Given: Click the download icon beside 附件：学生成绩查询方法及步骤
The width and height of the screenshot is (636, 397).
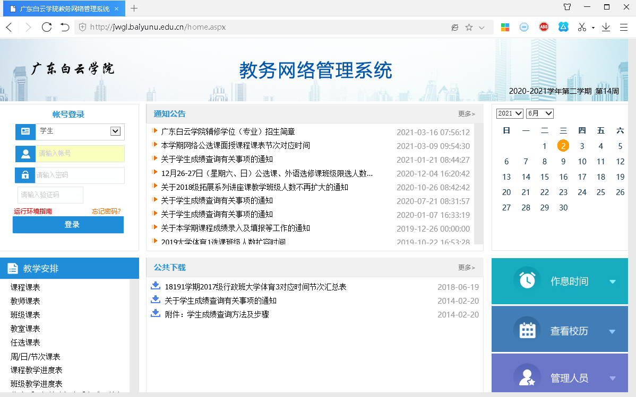Looking at the screenshot, I should point(156,314).
